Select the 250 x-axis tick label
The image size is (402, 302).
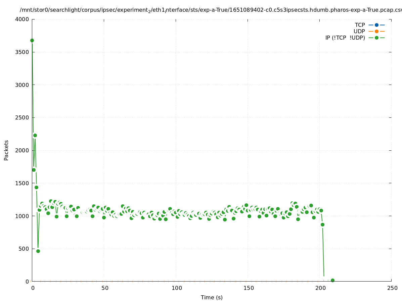392,288
